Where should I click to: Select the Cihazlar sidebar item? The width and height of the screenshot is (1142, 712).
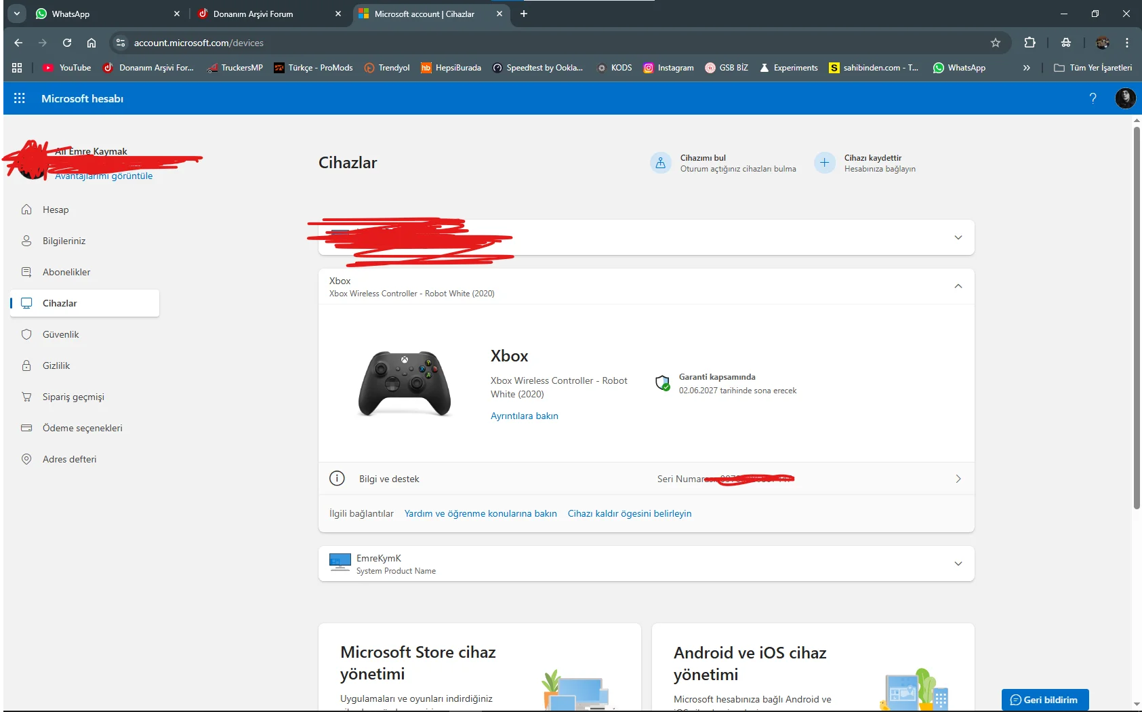click(85, 303)
